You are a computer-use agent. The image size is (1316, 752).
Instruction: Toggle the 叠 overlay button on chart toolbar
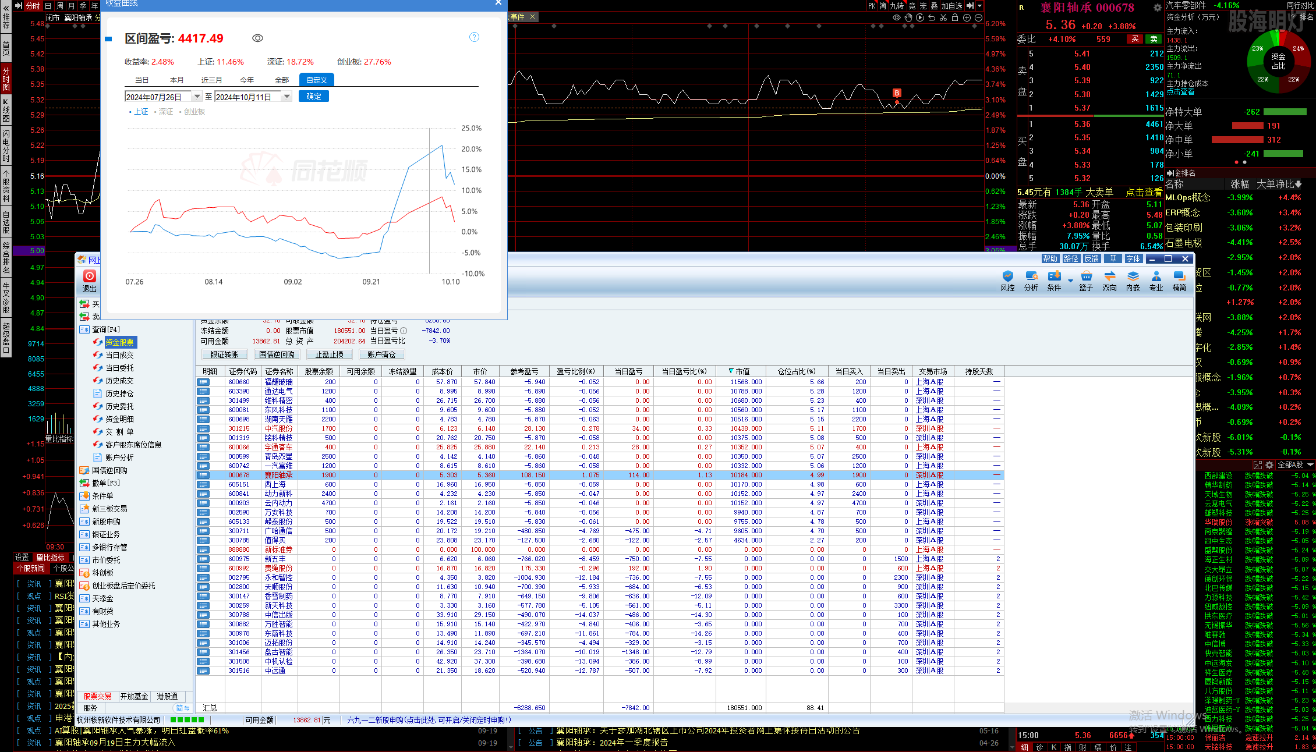point(935,6)
